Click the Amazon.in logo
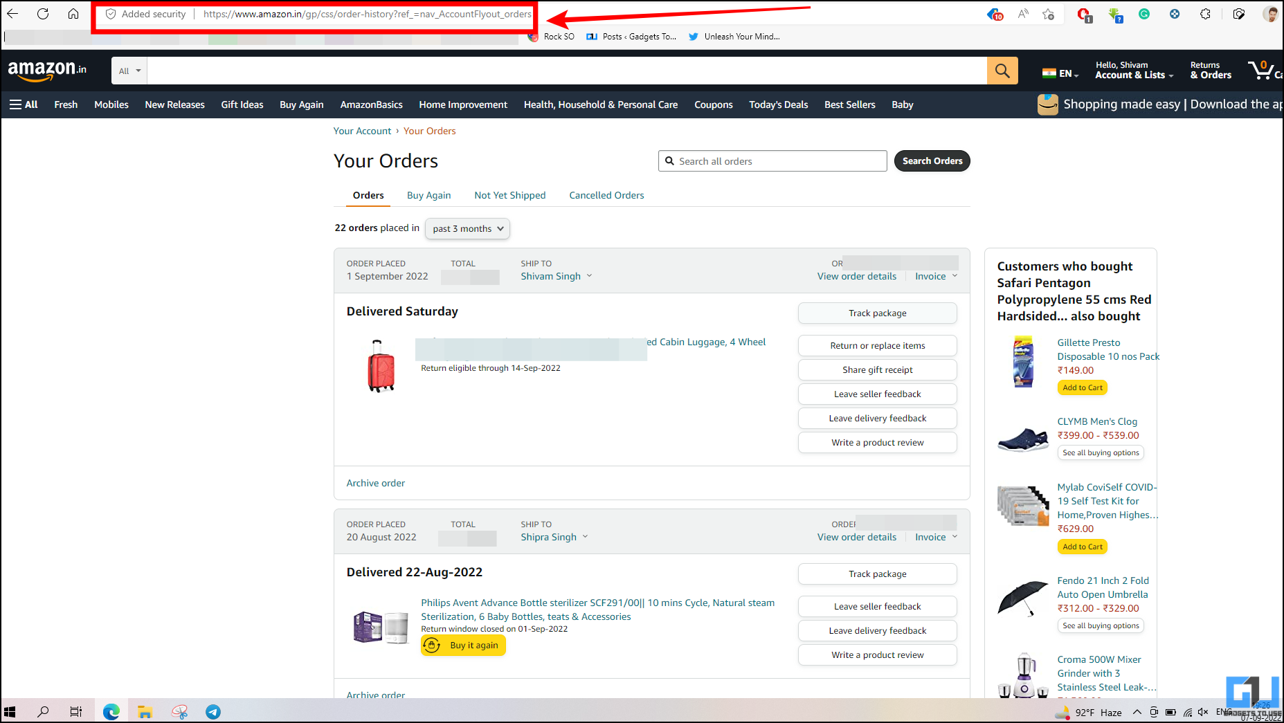The image size is (1284, 723). [47, 70]
